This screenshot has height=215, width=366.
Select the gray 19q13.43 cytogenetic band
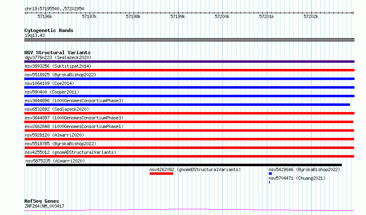[x=189, y=40]
